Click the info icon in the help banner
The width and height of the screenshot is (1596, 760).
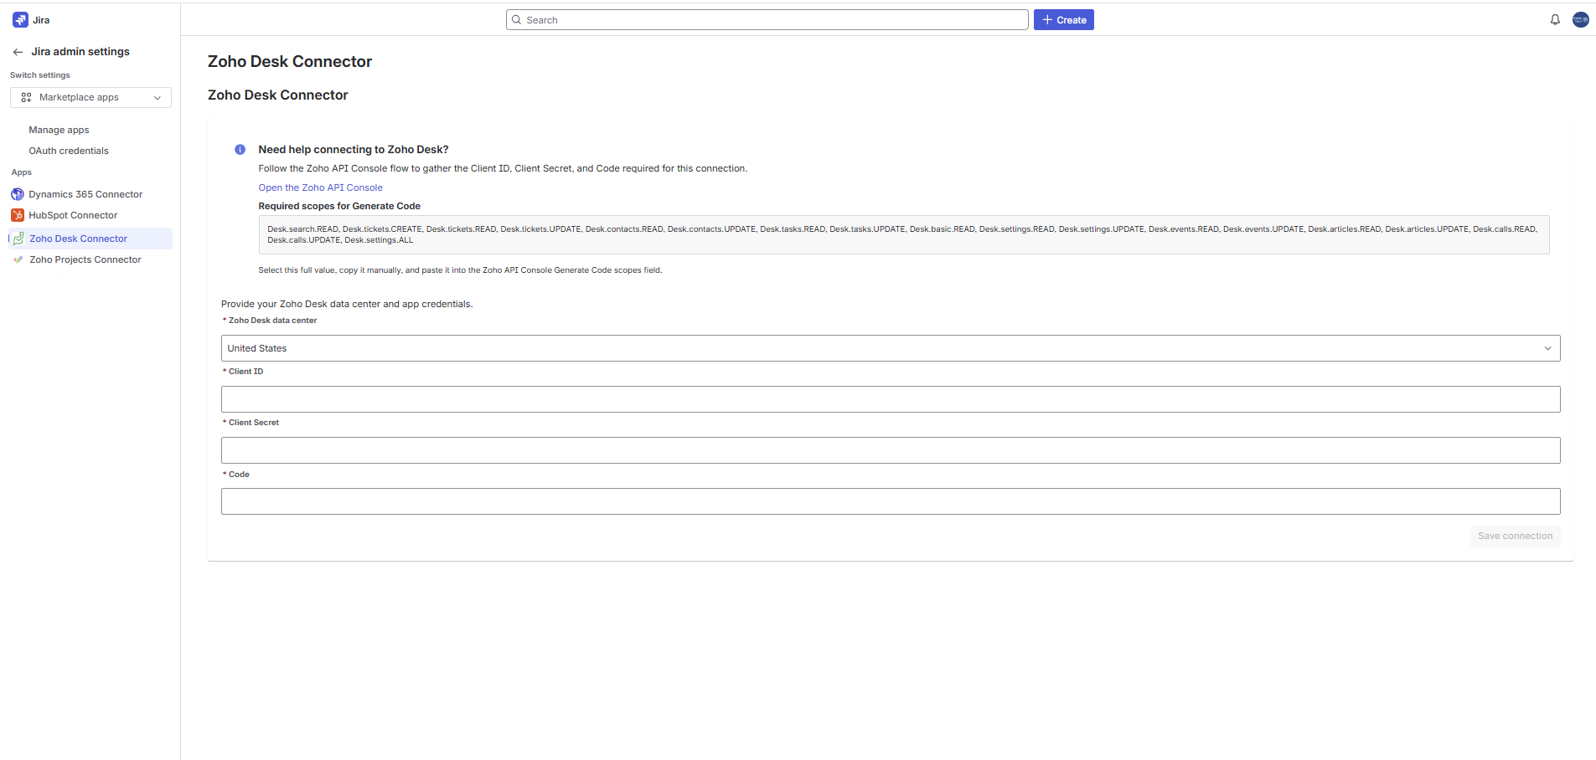coord(240,149)
